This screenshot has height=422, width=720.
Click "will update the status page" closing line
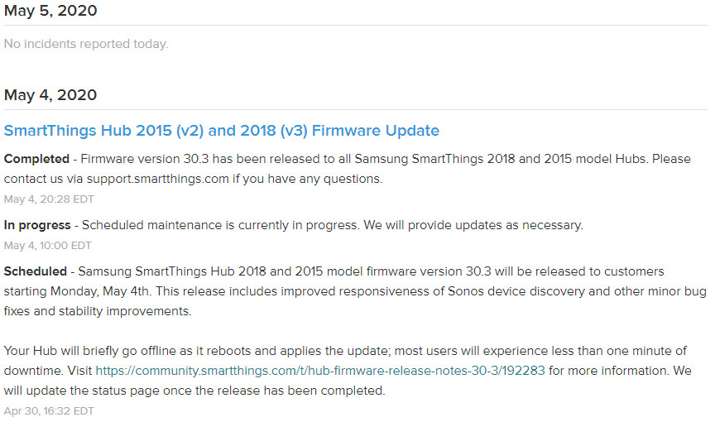[x=194, y=391]
